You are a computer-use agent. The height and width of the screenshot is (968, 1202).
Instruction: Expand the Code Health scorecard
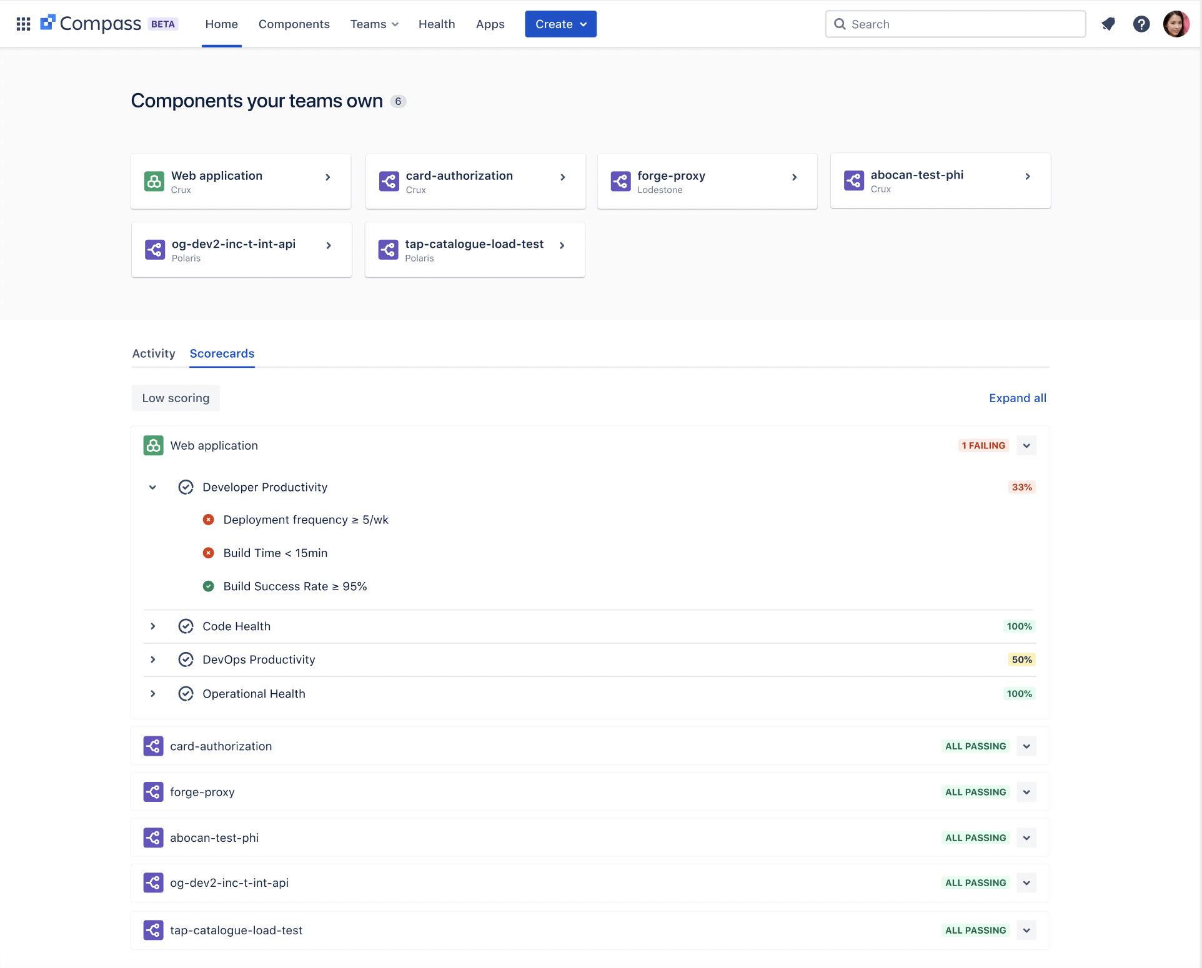pyautogui.click(x=152, y=626)
